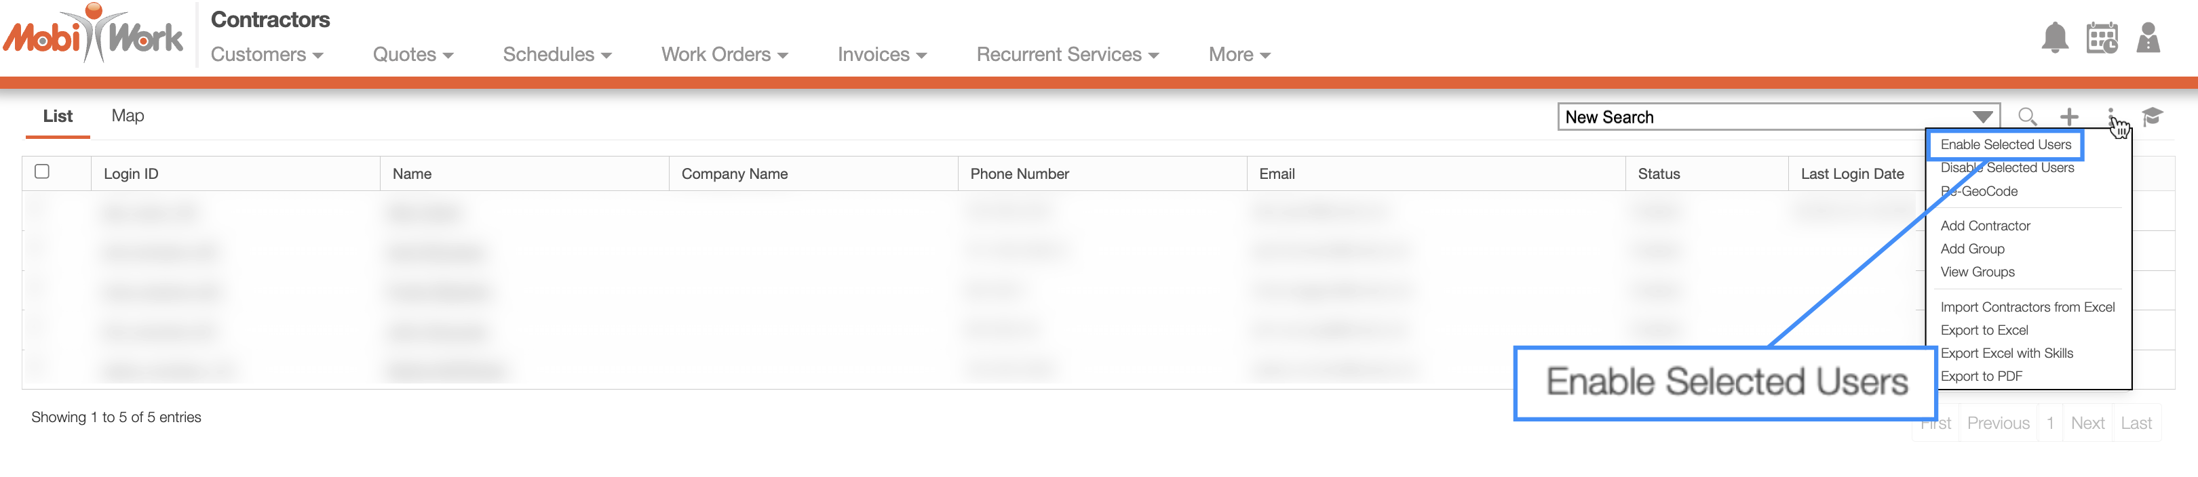Tick the select-all checkbox in table header
The image size is (2198, 477).
[x=42, y=171]
